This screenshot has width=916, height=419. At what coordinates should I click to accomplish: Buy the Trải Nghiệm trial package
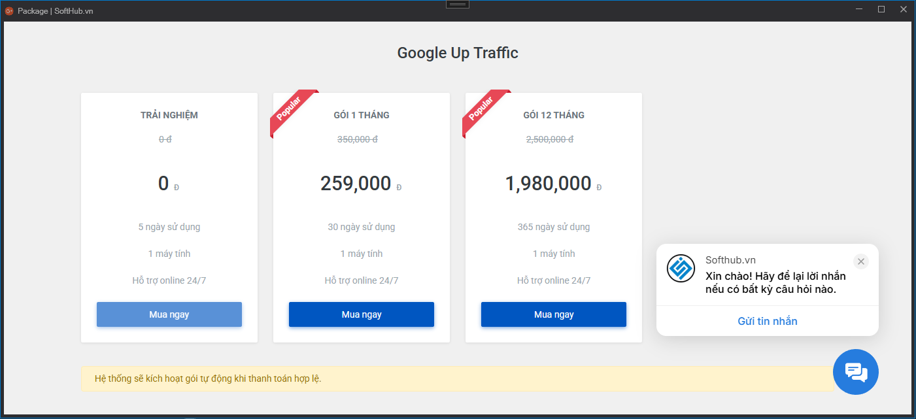coord(169,314)
